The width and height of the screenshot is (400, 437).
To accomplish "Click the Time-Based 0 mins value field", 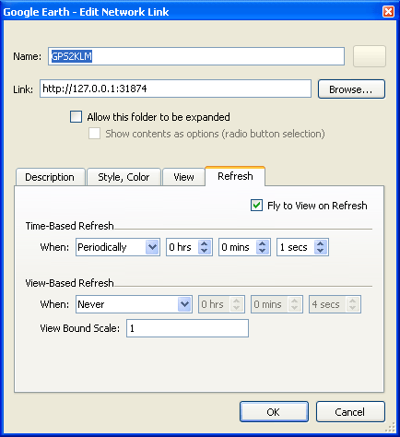I will [238, 247].
